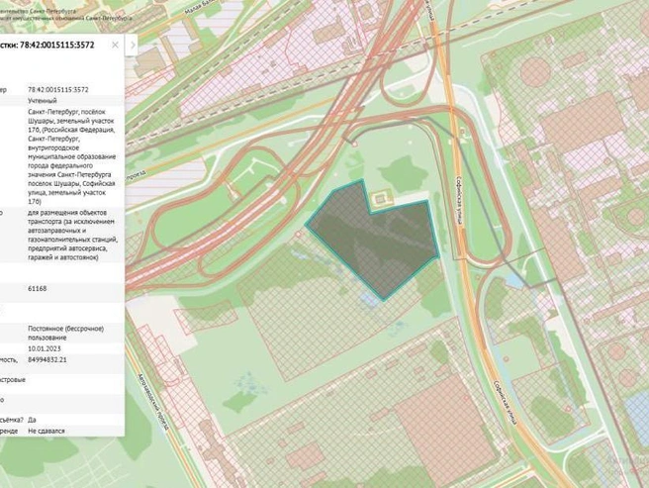Screen dimensions: 649x488
Task: Click the date value 10.01.2023
Action: (45, 348)
